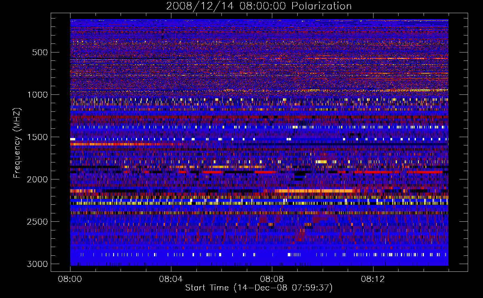
Task: Click the 'Start Time (14-Dec-08 07:59:37)' label
Action: 259,288
